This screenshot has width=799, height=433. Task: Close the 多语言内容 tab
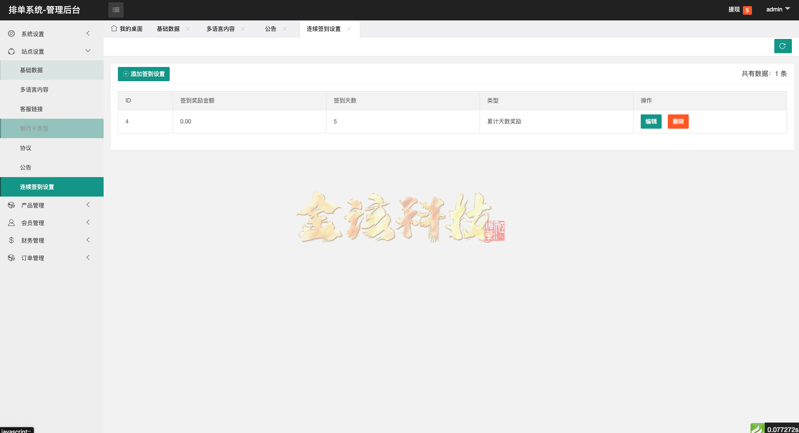[x=243, y=28]
